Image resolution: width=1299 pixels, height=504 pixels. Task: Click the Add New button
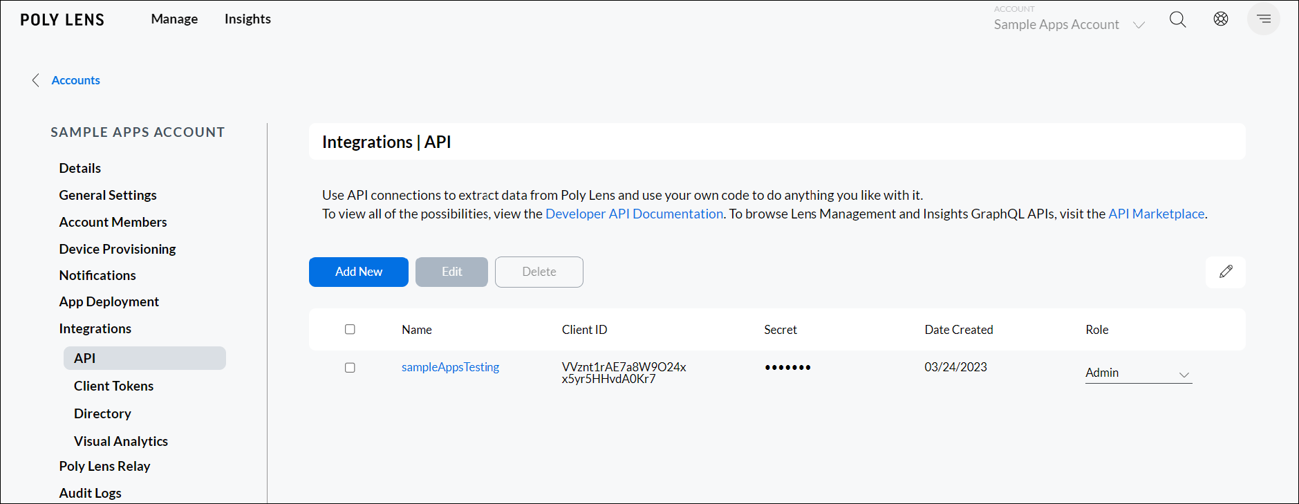tap(359, 272)
